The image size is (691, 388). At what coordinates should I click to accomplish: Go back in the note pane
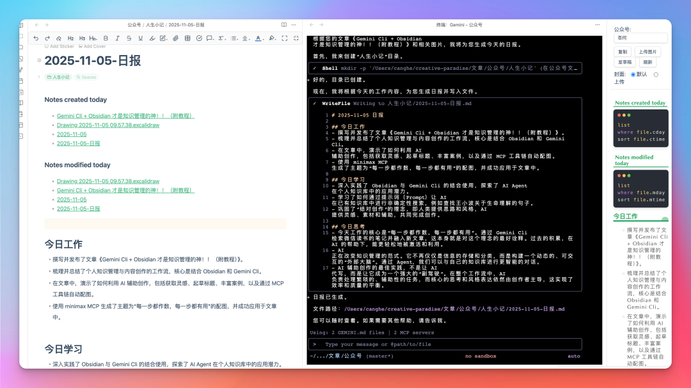36,25
